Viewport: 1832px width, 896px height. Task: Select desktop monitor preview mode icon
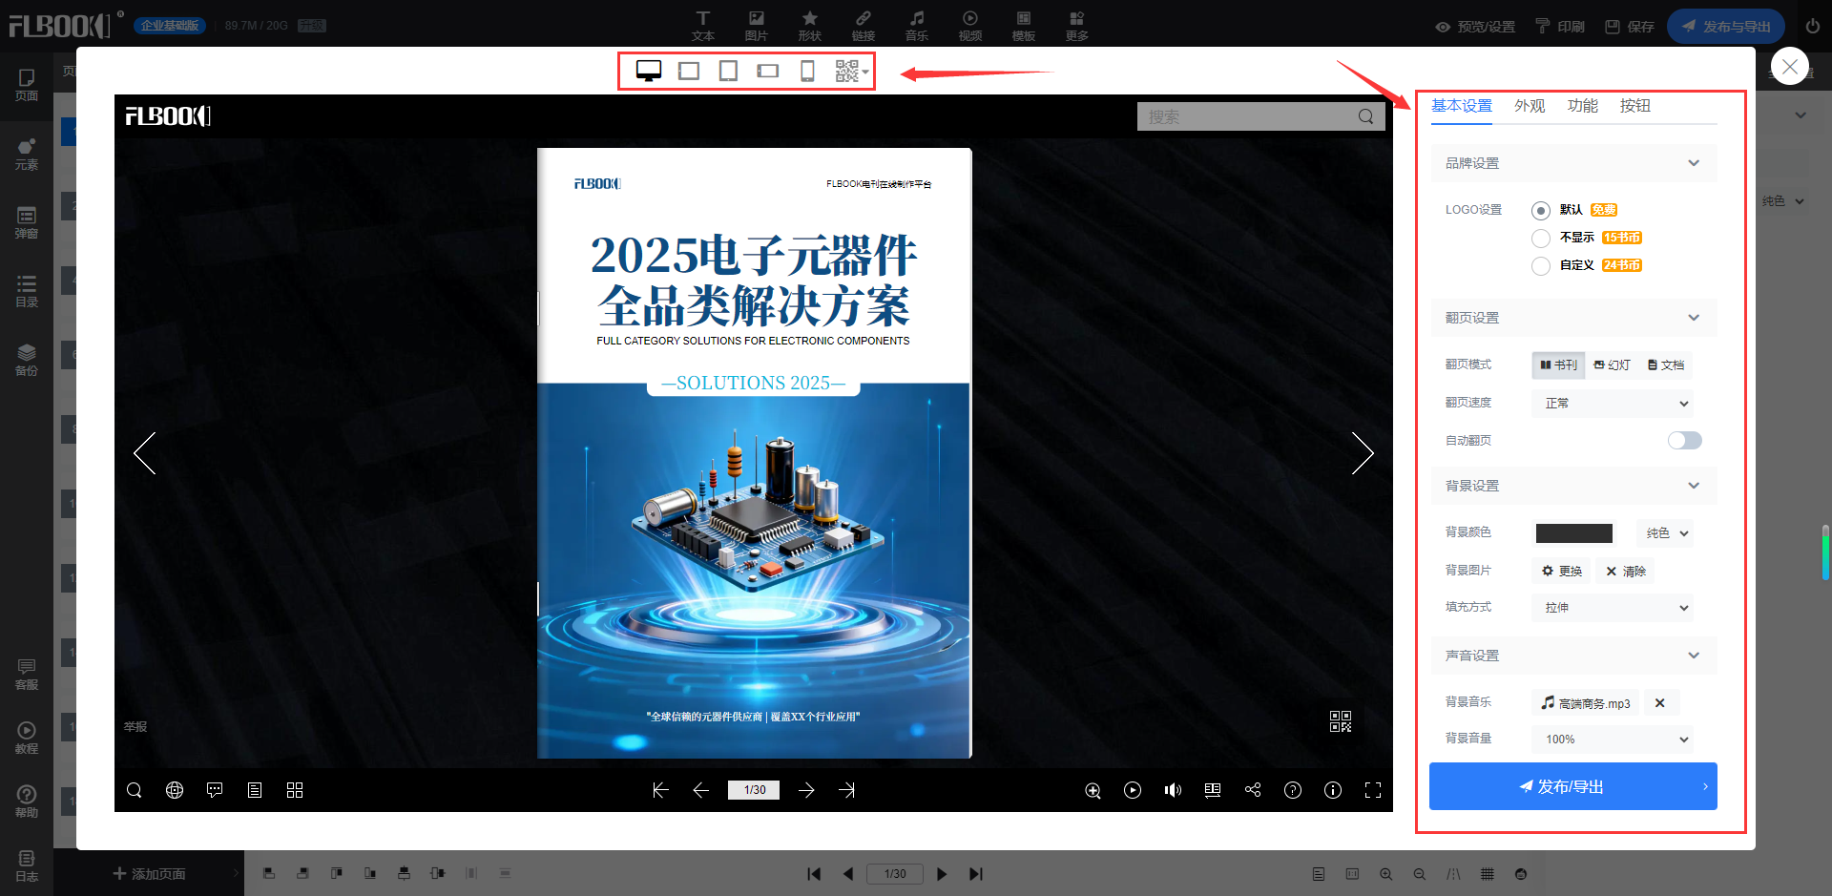point(649,72)
